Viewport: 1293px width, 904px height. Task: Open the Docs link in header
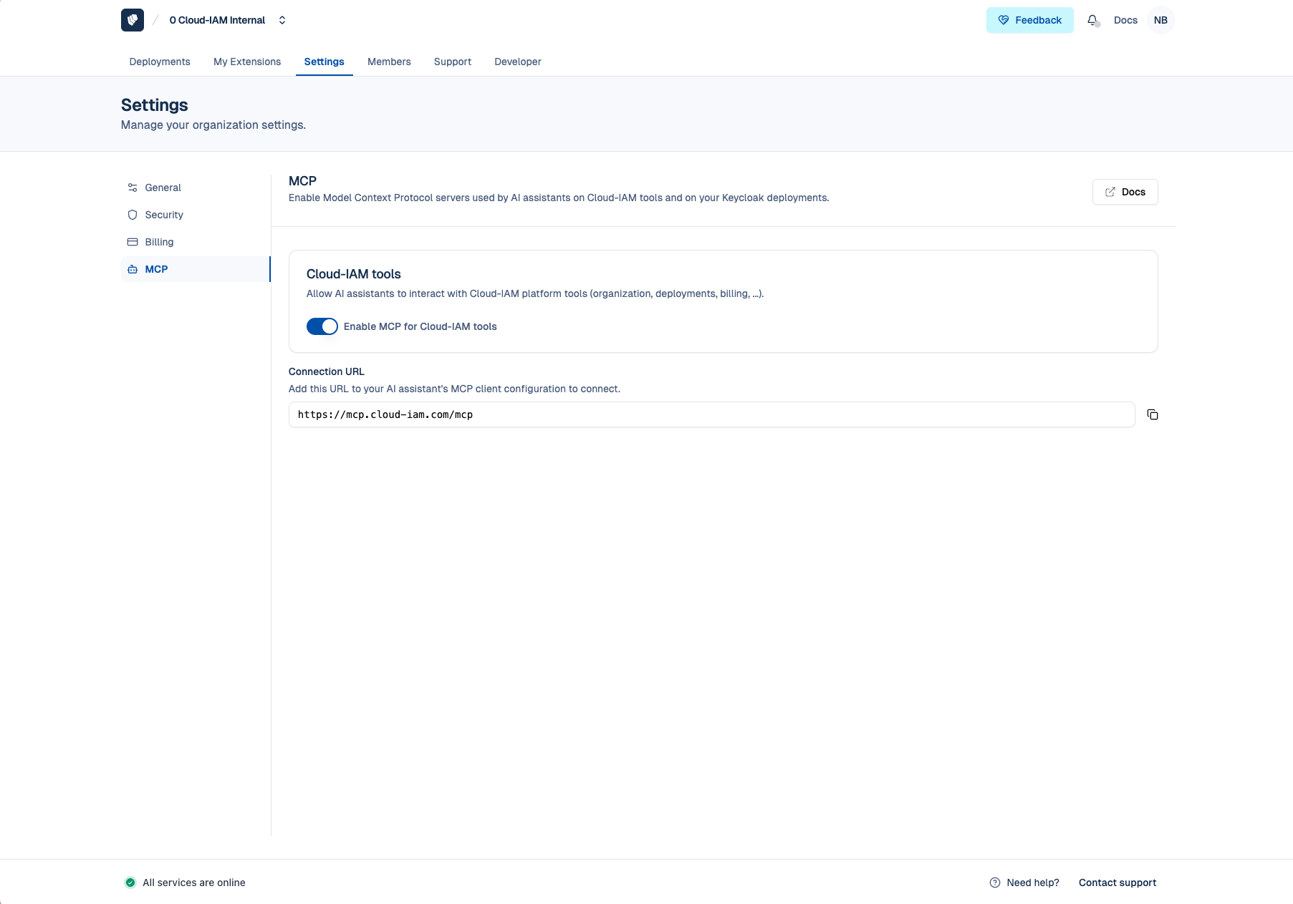pyautogui.click(x=1125, y=20)
